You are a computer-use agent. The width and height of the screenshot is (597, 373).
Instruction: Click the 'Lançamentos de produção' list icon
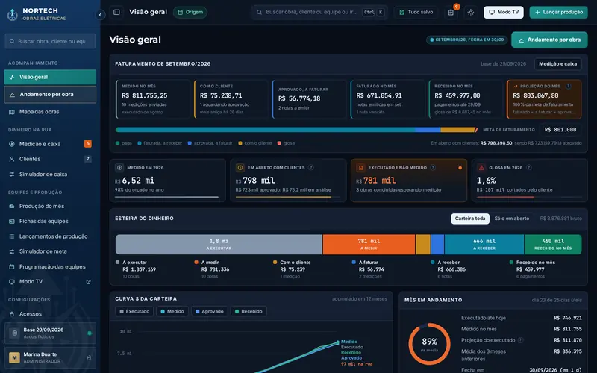[12, 236]
